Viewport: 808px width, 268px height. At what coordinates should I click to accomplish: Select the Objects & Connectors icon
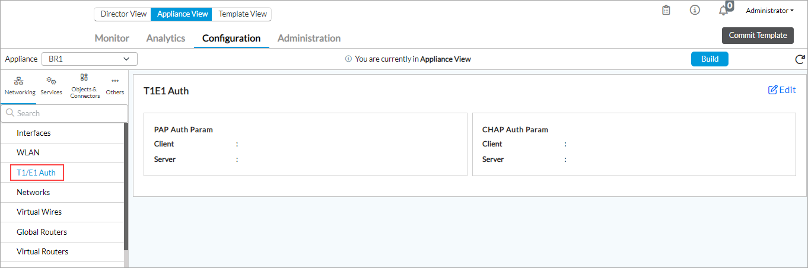pos(85,86)
